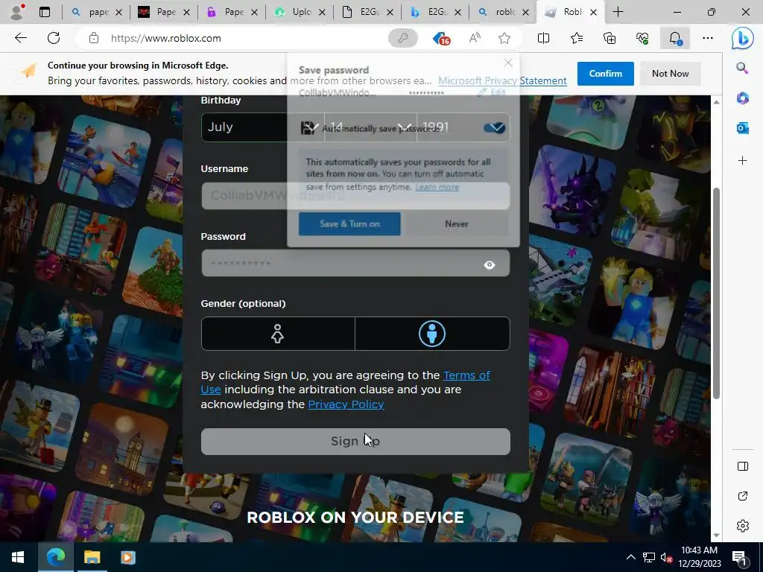Click the address bar URL roblox.com
Viewport: 763px width, 572px height.
[166, 38]
